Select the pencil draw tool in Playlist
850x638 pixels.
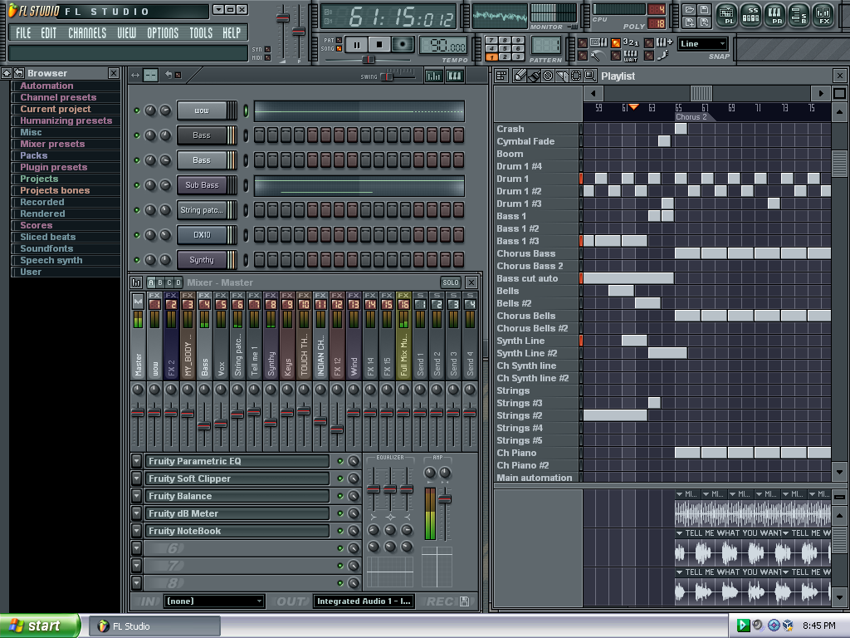[520, 76]
